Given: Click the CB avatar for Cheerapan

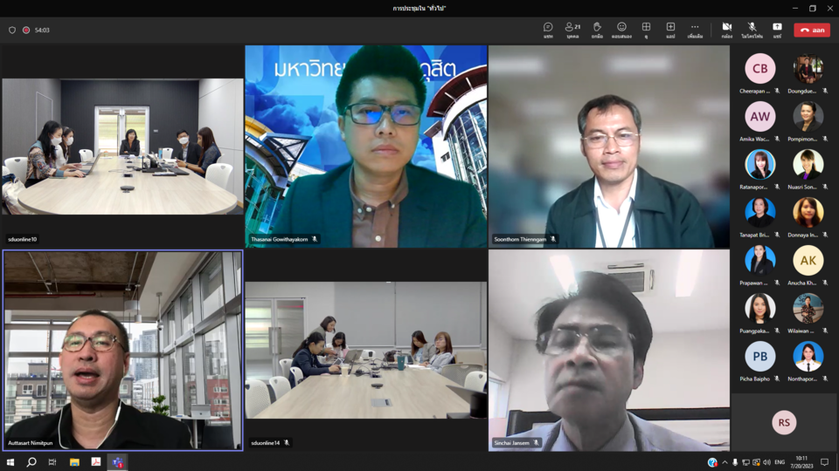Looking at the screenshot, I should tap(759, 68).
